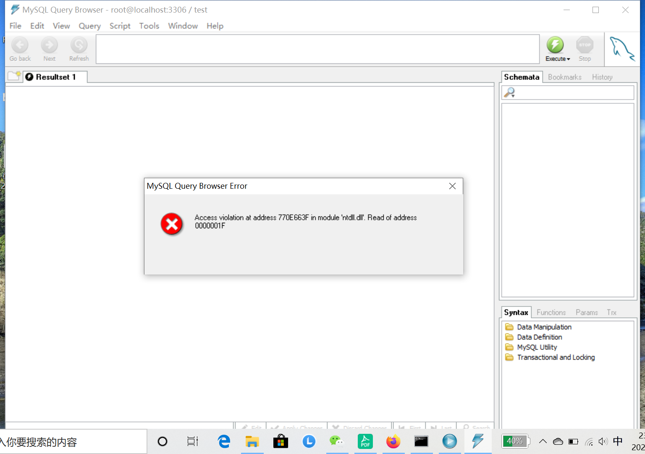Click into the SQL query text area
The image size is (645, 454).
point(317,49)
